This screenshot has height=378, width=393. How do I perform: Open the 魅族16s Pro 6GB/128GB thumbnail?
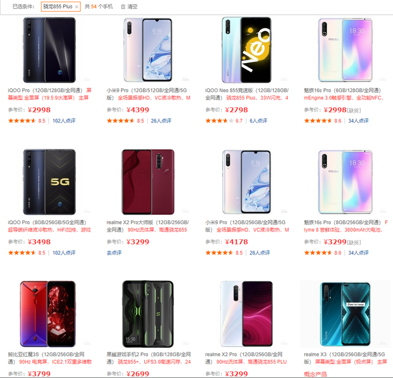[x=345, y=50]
